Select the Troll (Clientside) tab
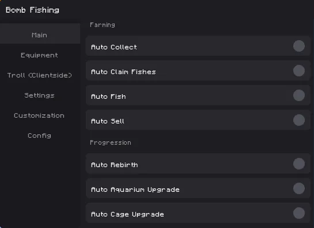 click(40, 75)
